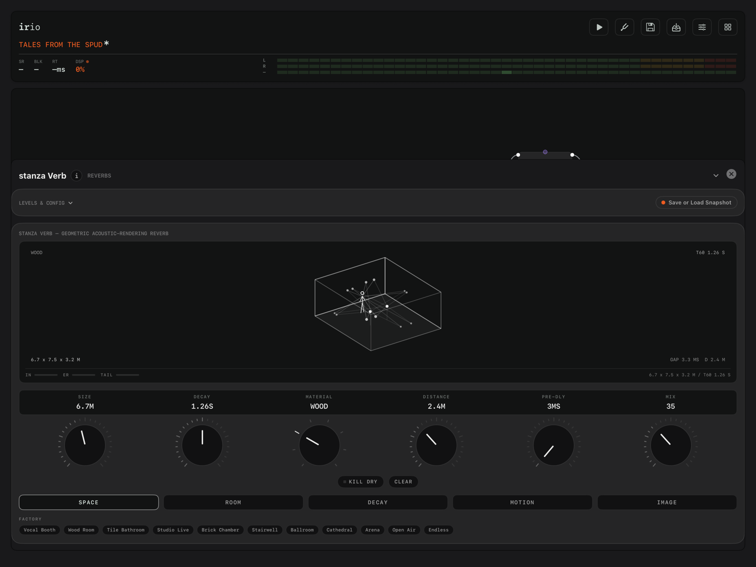Switch to the Image tab
The height and width of the screenshot is (567, 756).
(x=667, y=502)
